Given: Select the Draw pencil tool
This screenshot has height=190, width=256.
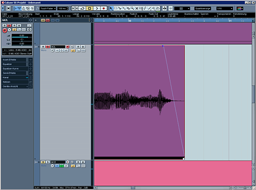Looking at the screenshot, I should [x=145, y=8].
